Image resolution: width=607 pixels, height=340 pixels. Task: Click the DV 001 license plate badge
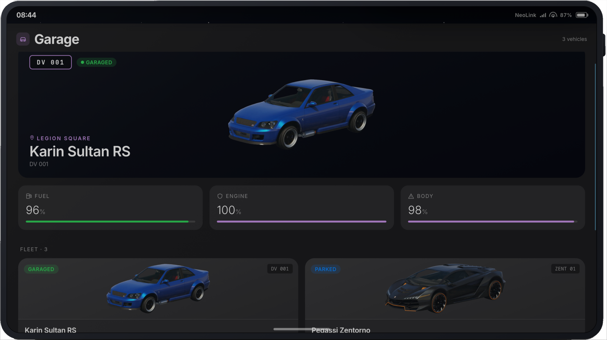[x=50, y=62]
